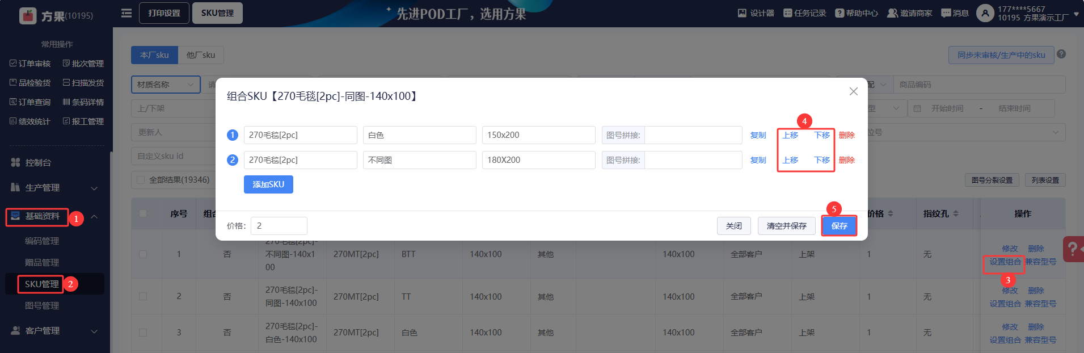Click the 自定义sku id filter field
This screenshot has height=353, width=1084.
pos(173,156)
